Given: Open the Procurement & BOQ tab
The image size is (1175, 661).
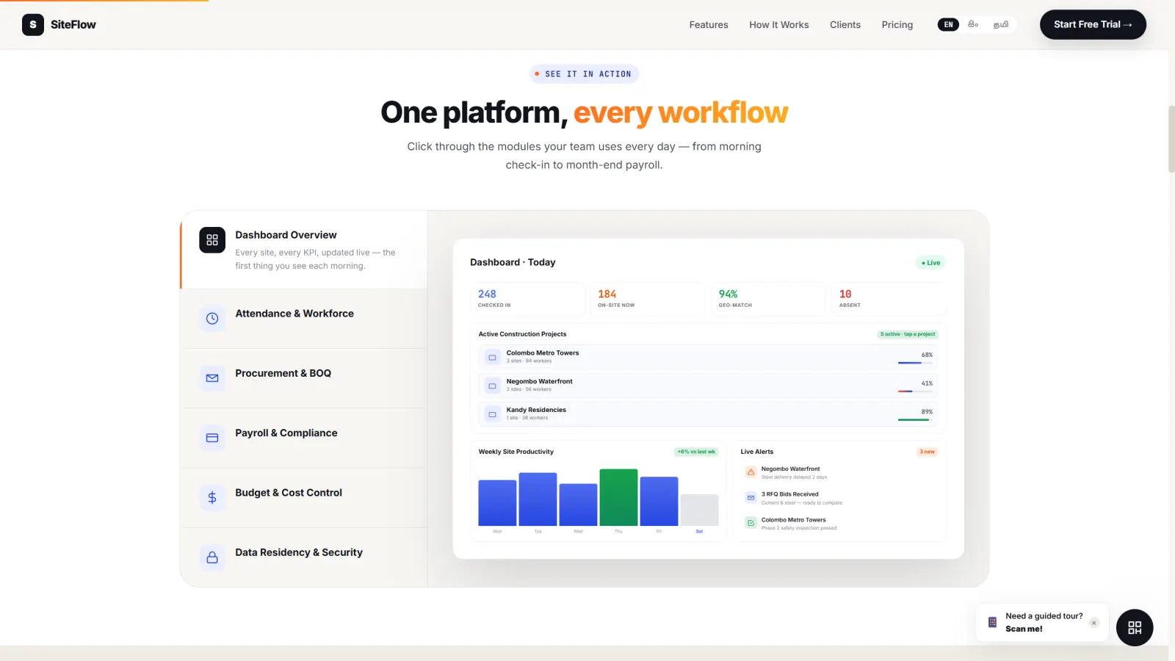Looking at the screenshot, I should tap(304, 378).
